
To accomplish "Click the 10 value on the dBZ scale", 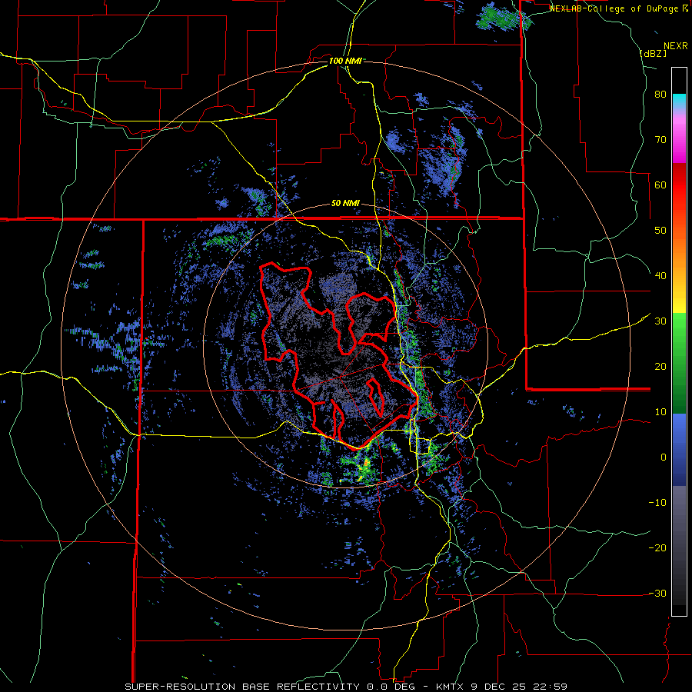I will point(660,412).
